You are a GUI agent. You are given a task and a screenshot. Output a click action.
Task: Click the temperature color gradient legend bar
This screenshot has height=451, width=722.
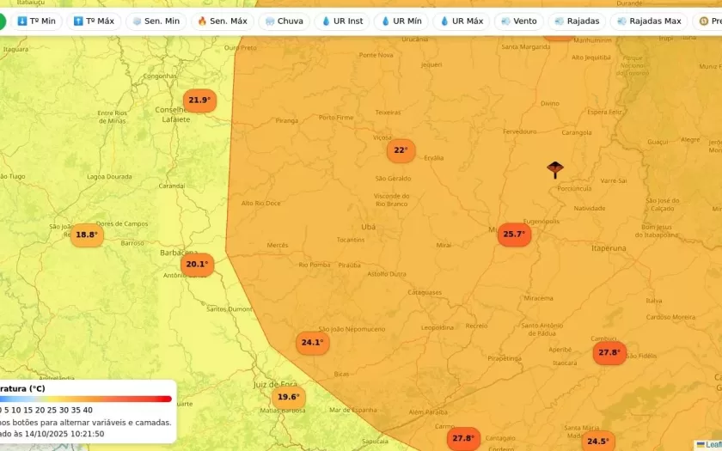[x=86, y=399]
